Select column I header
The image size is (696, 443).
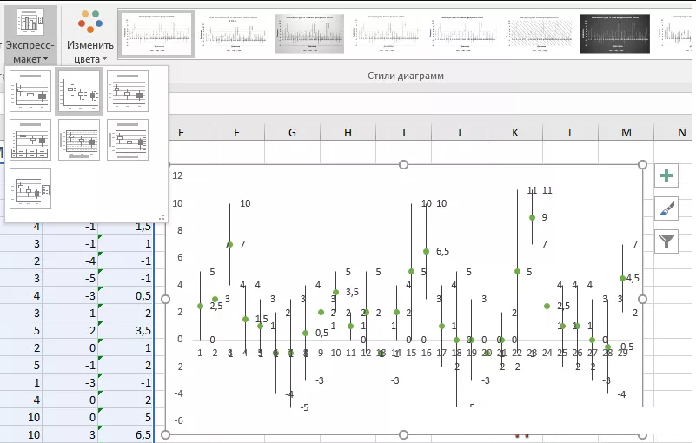(404, 132)
